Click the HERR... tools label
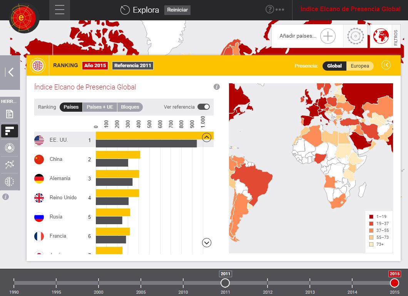Screen dimensions: 408x296 click(x=8, y=101)
